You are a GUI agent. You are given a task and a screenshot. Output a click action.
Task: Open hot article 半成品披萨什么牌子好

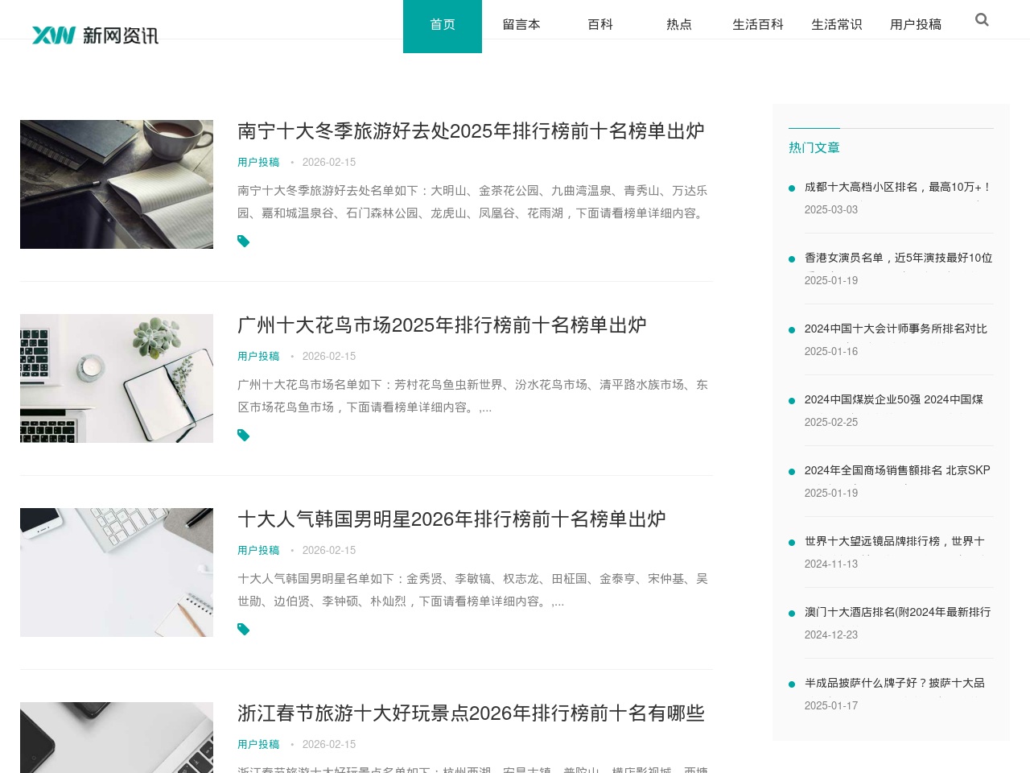pyautogui.click(x=895, y=683)
